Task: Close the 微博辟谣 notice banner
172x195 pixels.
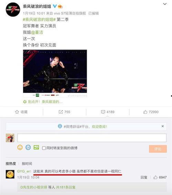Action: pyautogui.click(x=163, y=126)
